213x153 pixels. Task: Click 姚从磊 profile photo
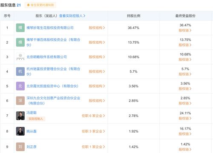[20, 131]
